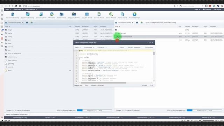This screenshot has width=224, height=126.
Task: Click the Обновить refresh icon
Action: point(52,14)
